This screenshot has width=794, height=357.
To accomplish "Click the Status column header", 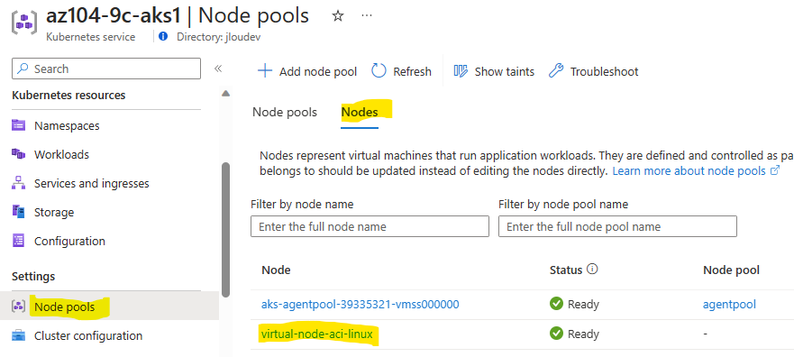I will 566,270.
